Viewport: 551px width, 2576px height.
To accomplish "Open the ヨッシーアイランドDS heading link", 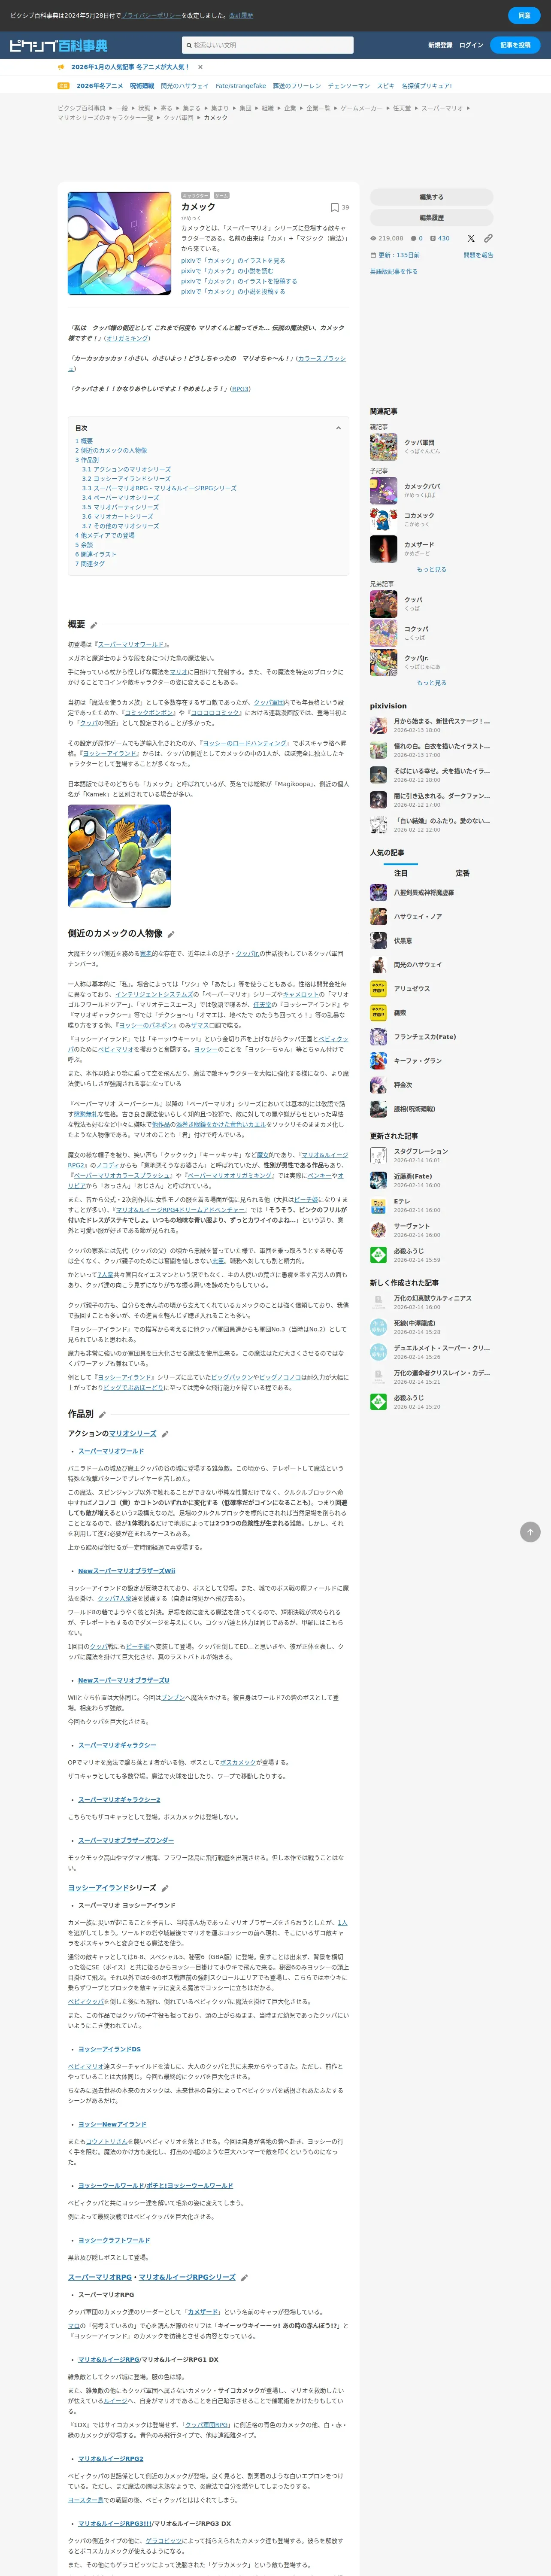I will [x=109, y=2049].
